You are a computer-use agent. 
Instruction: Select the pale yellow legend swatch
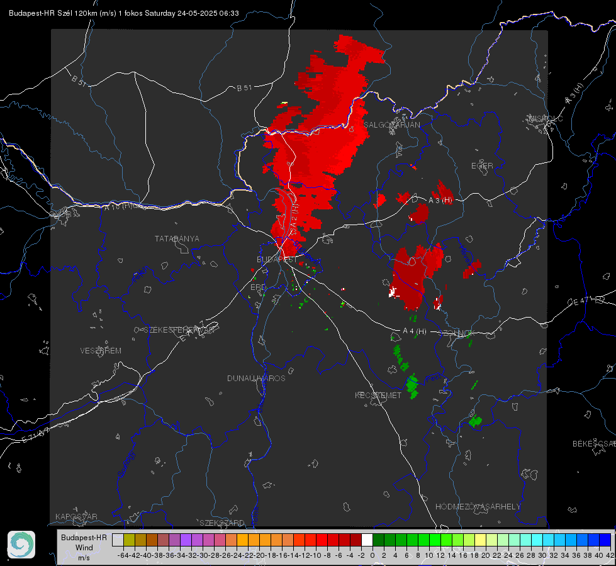(x=480, y=540)
